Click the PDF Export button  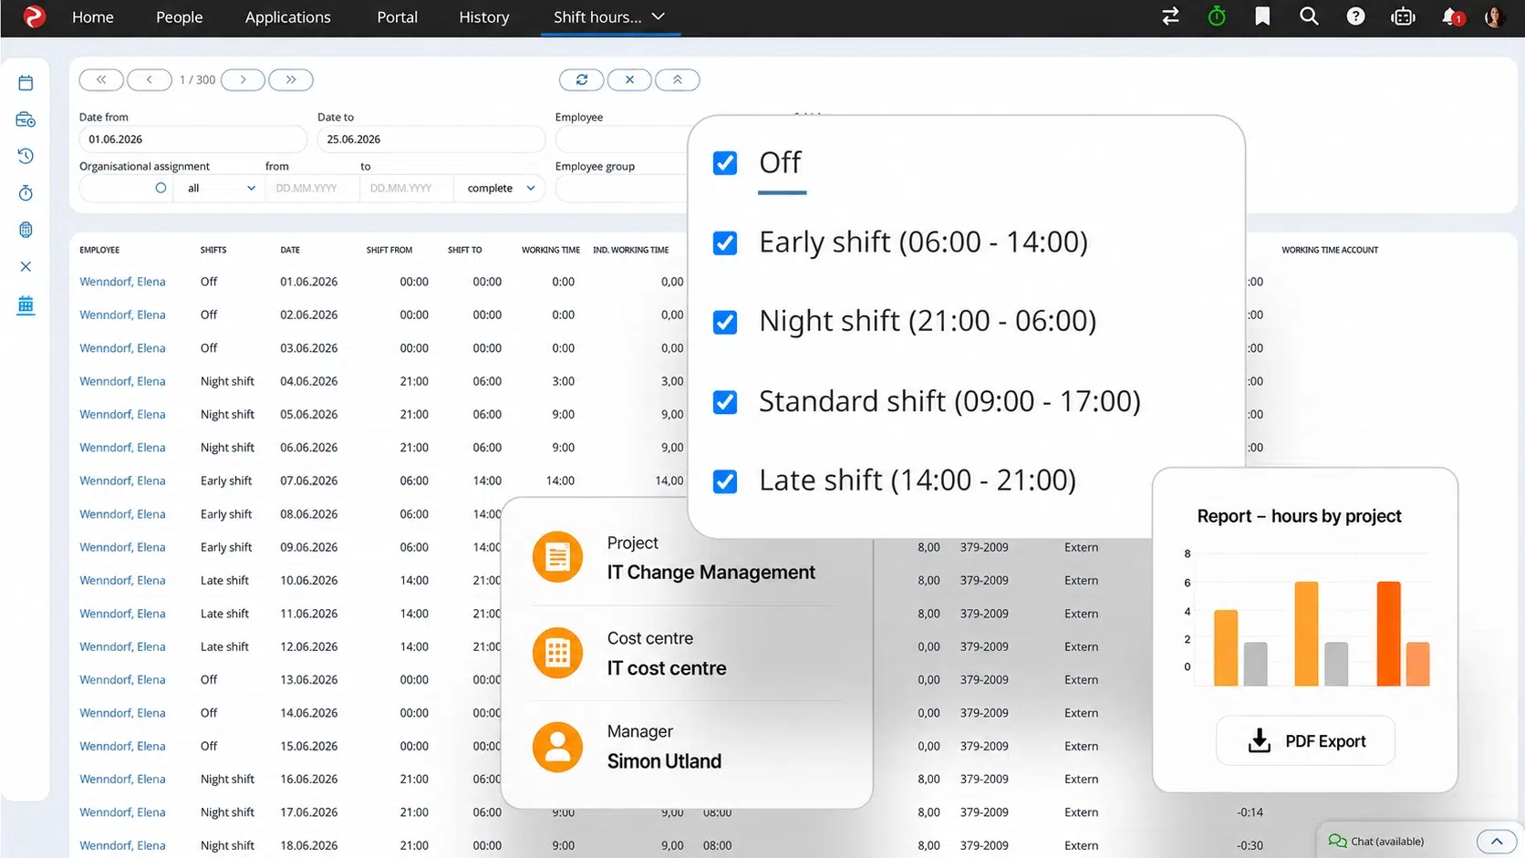1305,741
